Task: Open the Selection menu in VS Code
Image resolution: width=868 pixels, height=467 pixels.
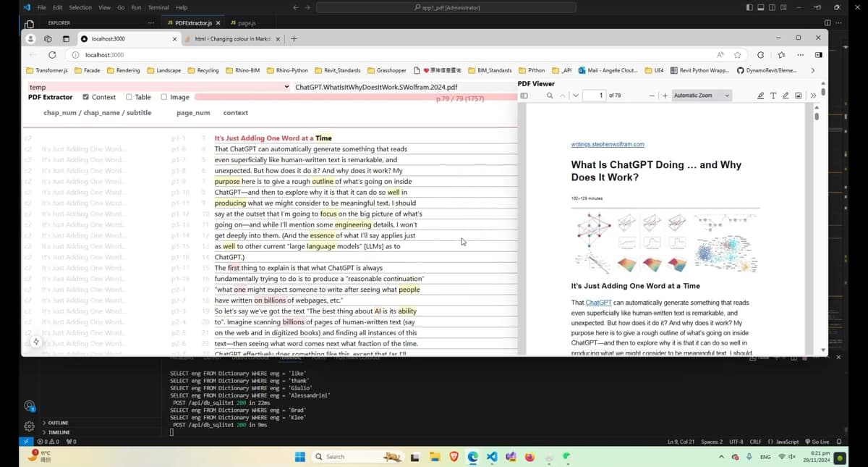Action: 80,7
